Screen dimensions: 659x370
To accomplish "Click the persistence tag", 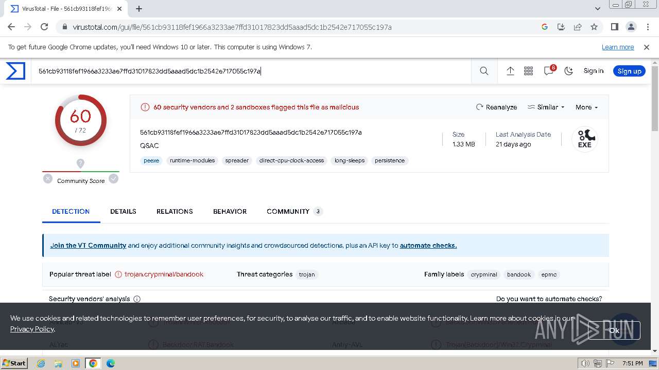I will click(x=390, y=160).
